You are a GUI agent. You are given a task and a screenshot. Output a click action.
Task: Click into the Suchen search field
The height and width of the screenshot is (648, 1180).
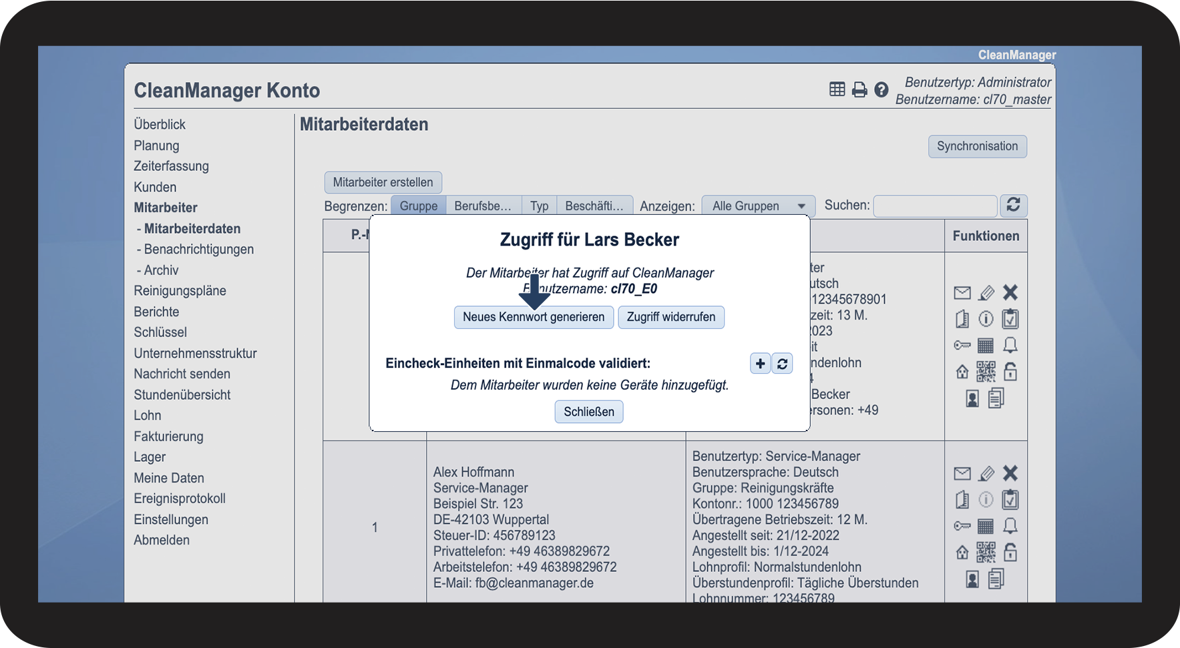[935, 206]
